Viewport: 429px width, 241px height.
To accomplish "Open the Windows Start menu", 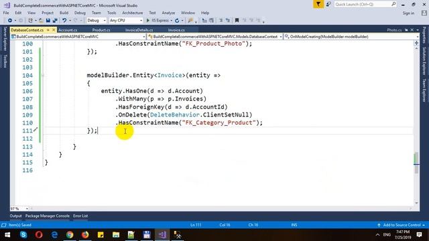I will pos(7,235).
